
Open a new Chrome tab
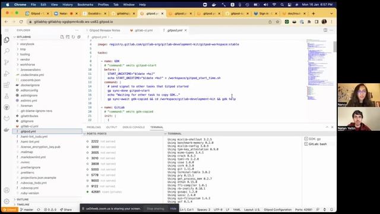click(x=313, y=14)
